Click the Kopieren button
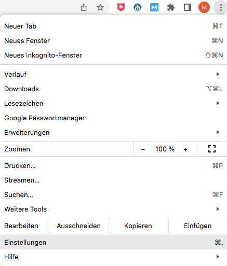This screenshot has width=227, height=266. tap(138, 226)
